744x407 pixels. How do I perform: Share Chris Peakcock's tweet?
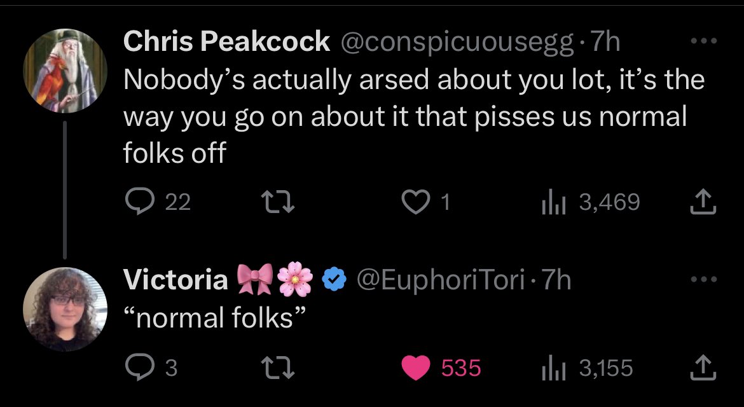703,202
